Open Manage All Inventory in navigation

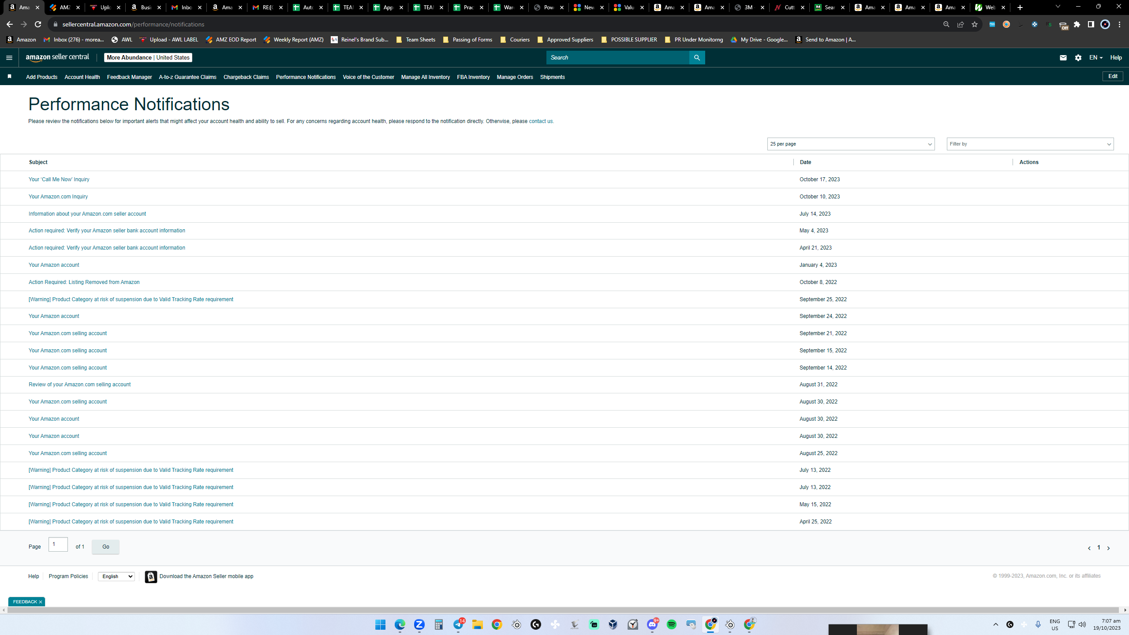(426, 77)
